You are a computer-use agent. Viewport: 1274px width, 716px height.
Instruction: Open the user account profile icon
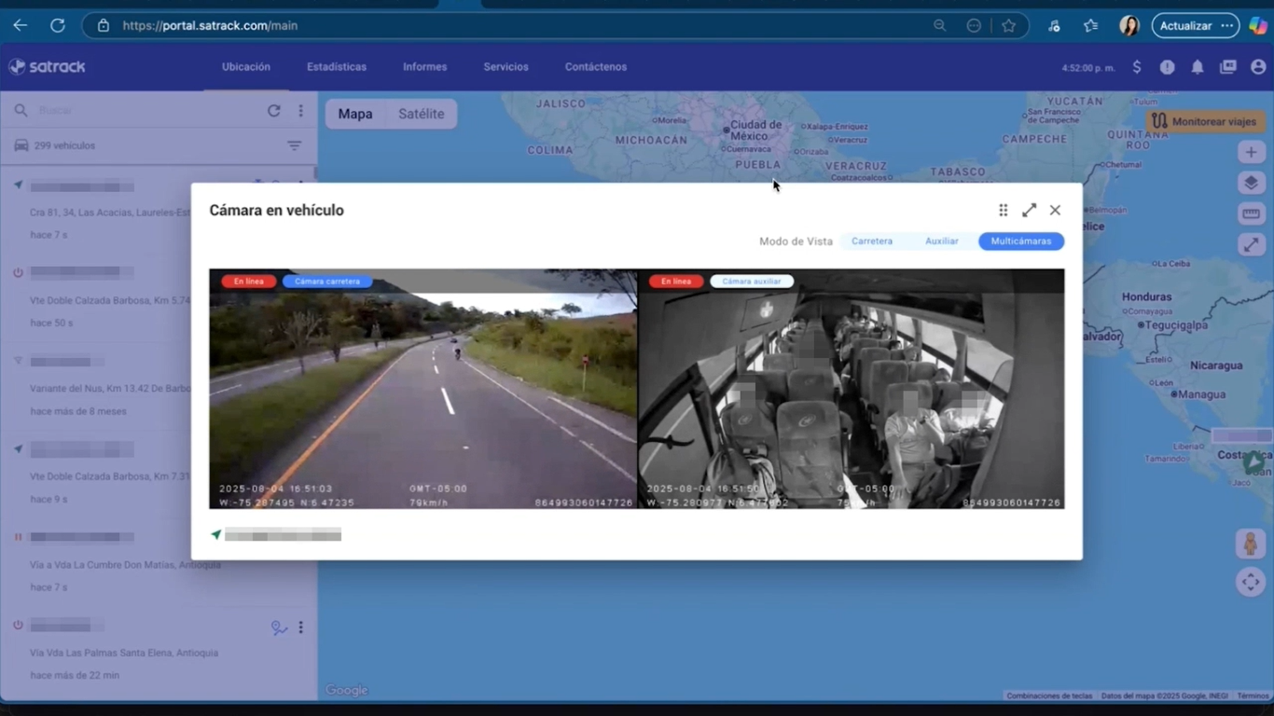point(1258,67)
